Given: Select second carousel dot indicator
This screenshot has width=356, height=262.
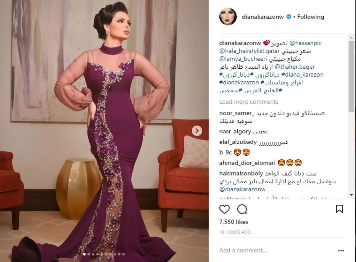Looking at the screenshot, I should [x=88, y=254].
